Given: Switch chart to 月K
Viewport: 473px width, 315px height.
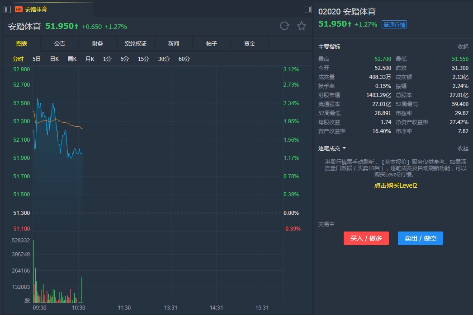Looking at the screenshot, I should [x=90, y=59].
